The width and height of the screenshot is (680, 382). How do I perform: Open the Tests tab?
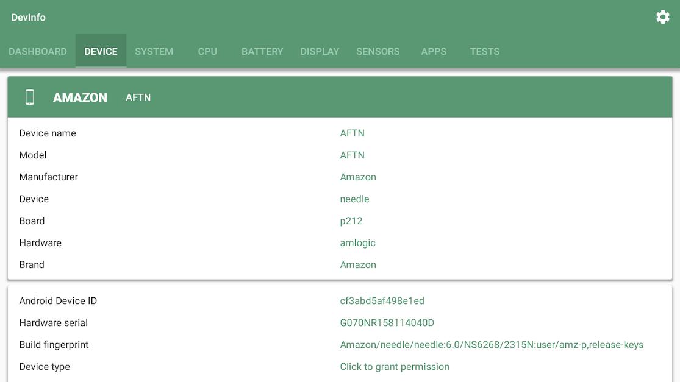[x=485, y=52]
